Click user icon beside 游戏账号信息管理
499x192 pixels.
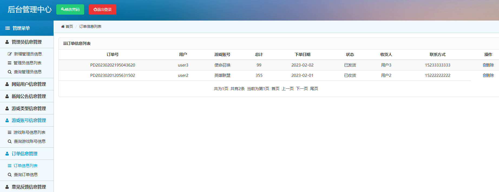click(x=7, y=120)
